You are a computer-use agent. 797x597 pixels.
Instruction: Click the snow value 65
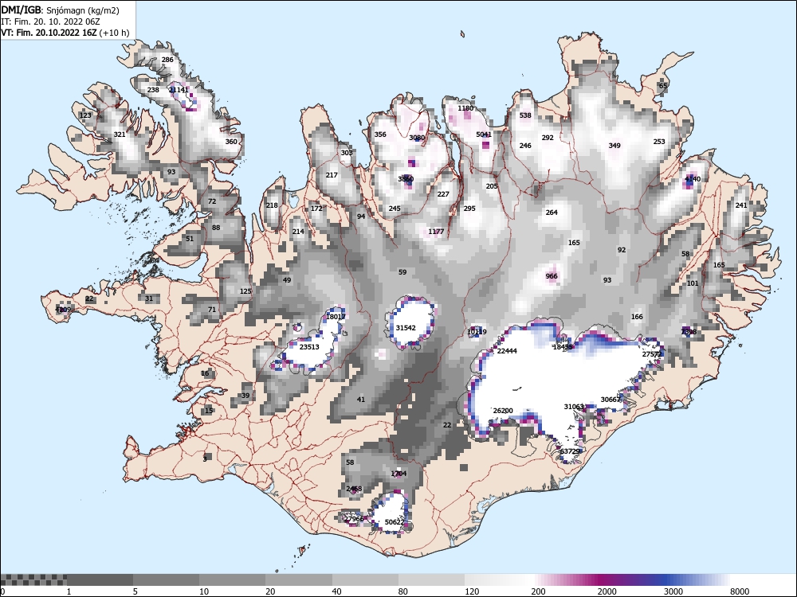point(663,86)
